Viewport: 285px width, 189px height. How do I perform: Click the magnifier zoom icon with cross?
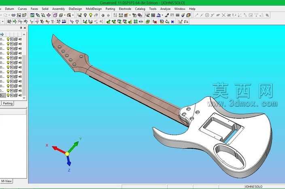43,15
